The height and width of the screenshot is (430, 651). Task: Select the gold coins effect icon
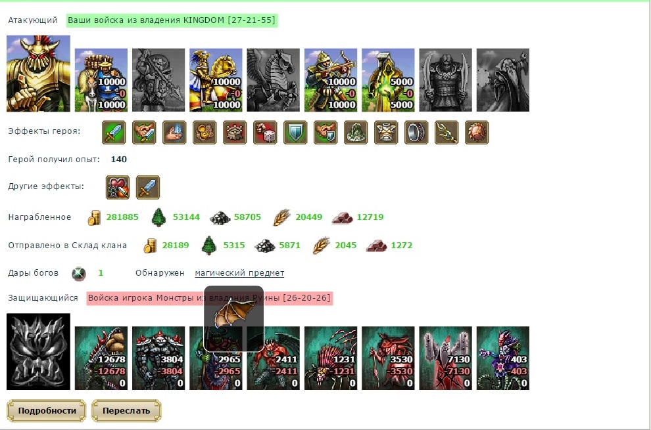point(205,132)
